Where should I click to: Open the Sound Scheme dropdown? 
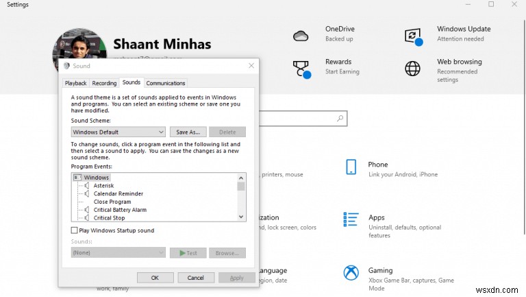point(118,132)
